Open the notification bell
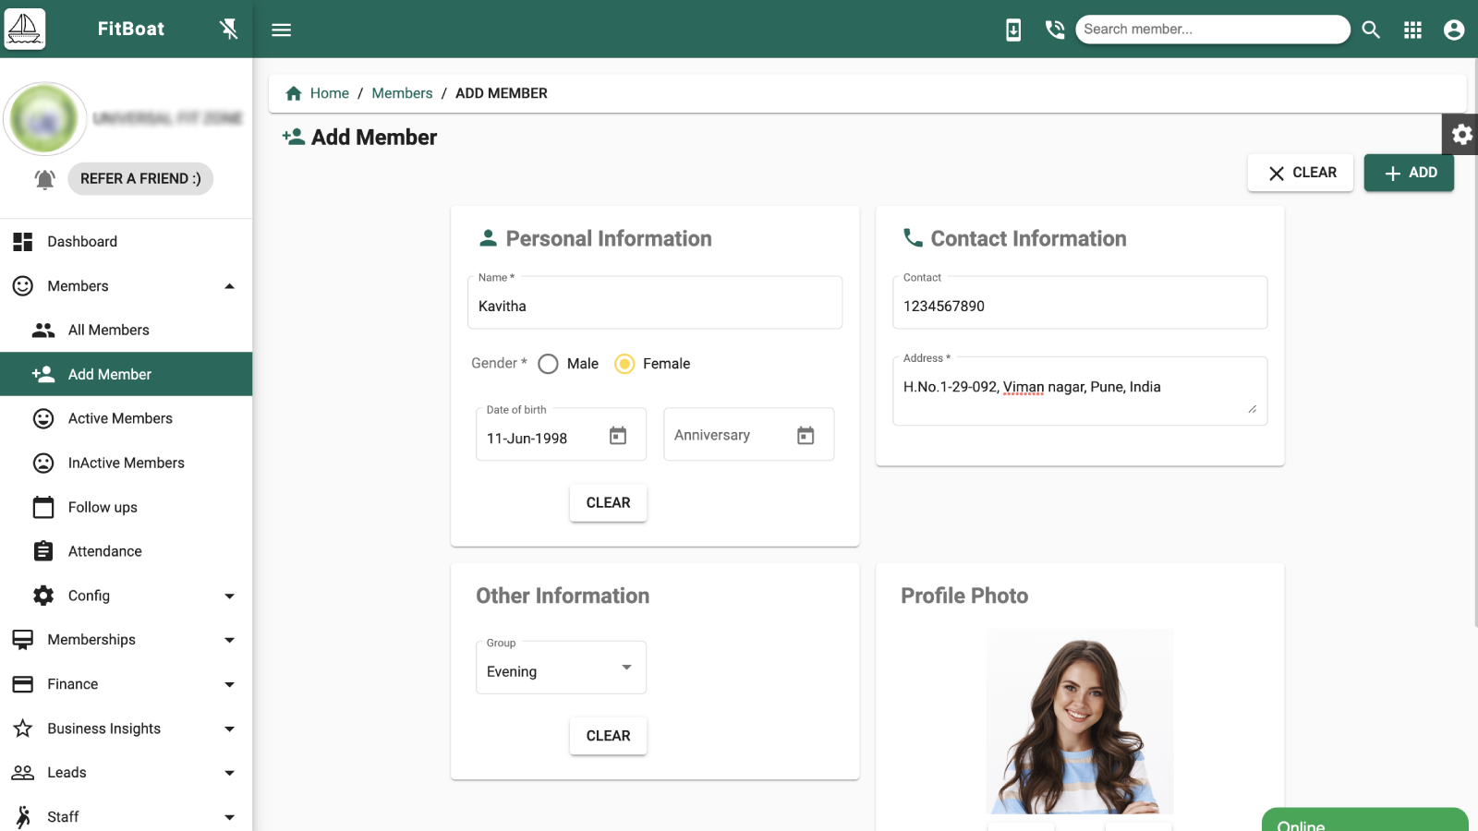This screenshot has width=1478, height=831. pos(43,178)
